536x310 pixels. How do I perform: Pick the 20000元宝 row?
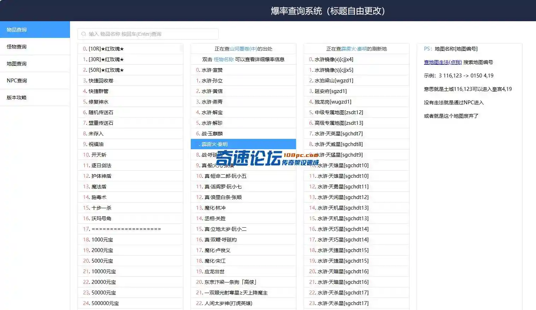130,282
